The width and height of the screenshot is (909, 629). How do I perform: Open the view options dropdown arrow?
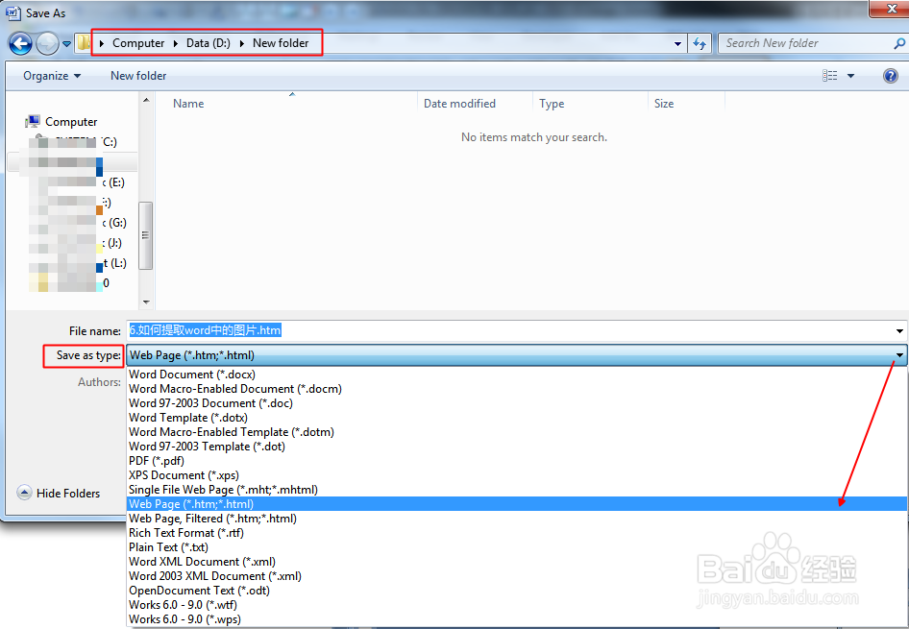(850, 76)
